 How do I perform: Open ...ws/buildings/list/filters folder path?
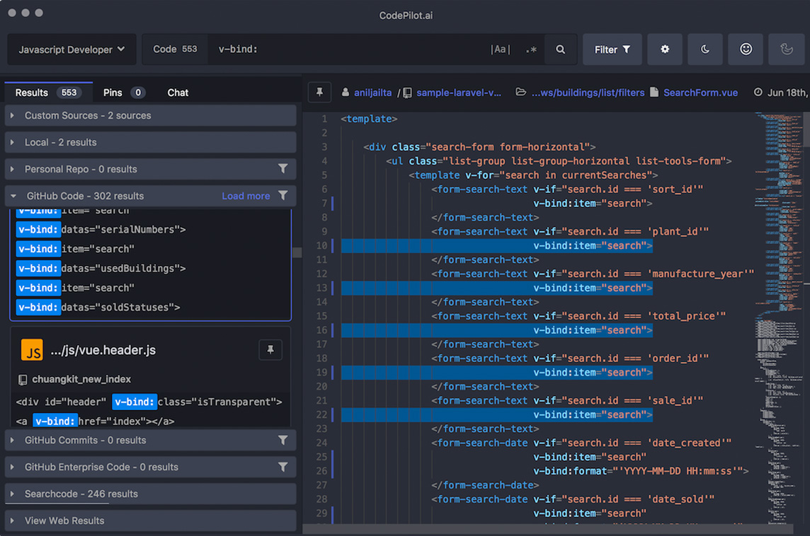pyautogui.click(x=588, y=93)
